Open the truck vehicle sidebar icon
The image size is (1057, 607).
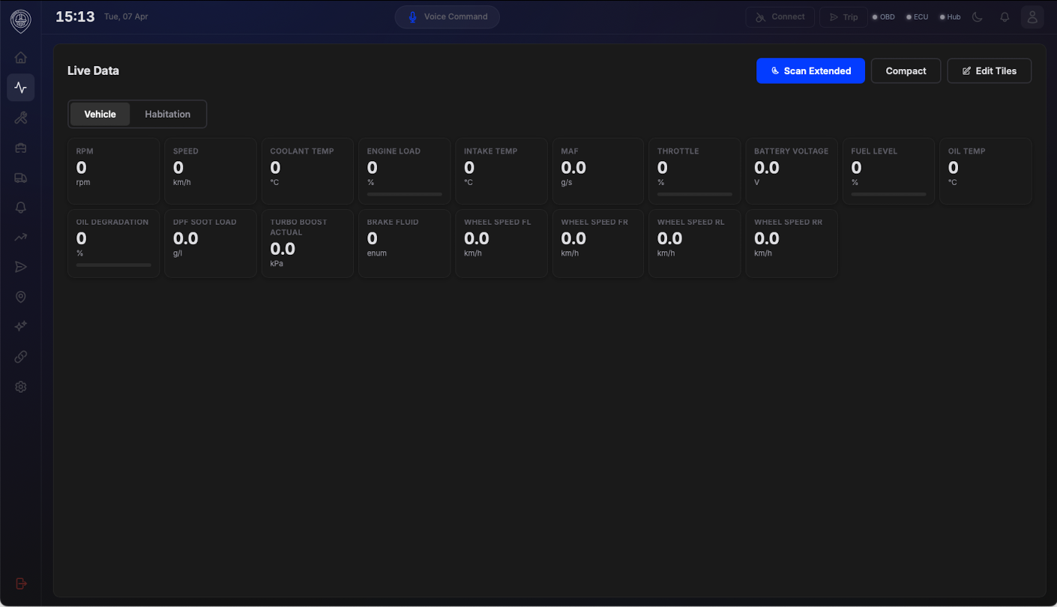pyautogui.click(x=21, y=178)
